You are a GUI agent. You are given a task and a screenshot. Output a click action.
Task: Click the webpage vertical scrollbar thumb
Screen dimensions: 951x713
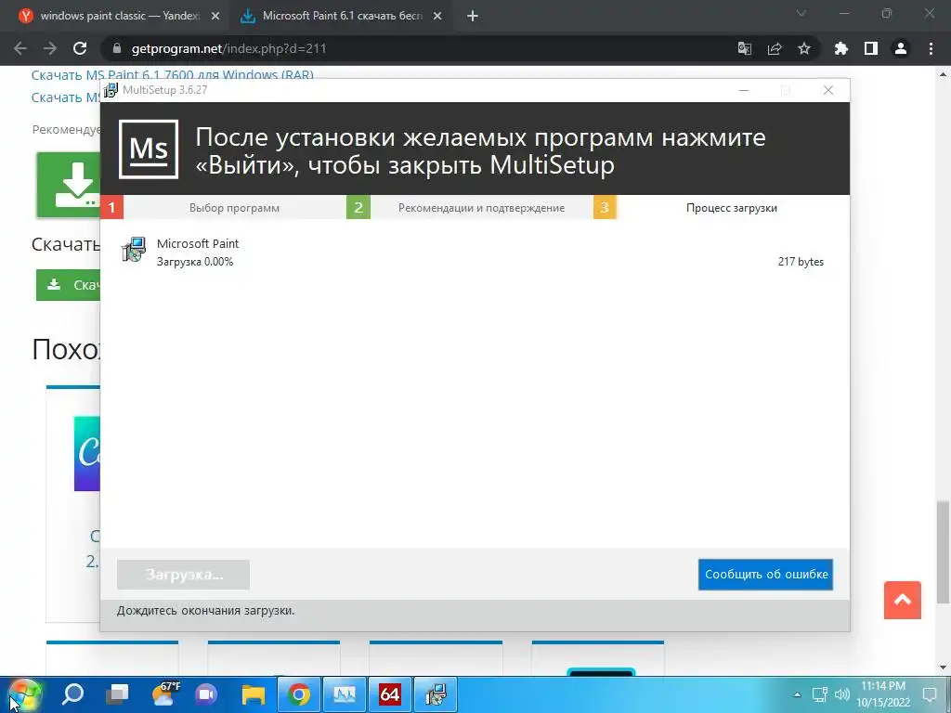click(x=943, y=551)
